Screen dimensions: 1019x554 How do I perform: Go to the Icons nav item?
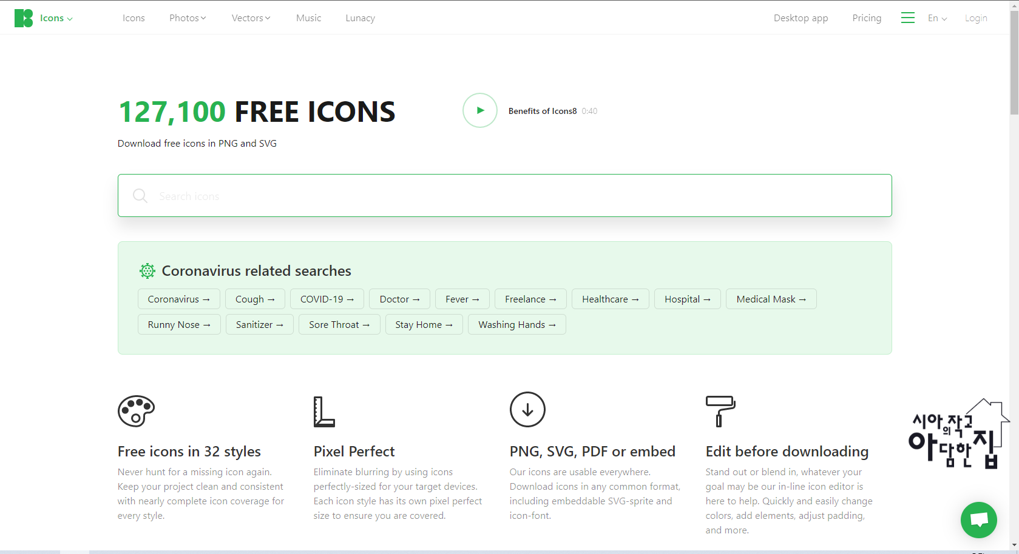134,18
